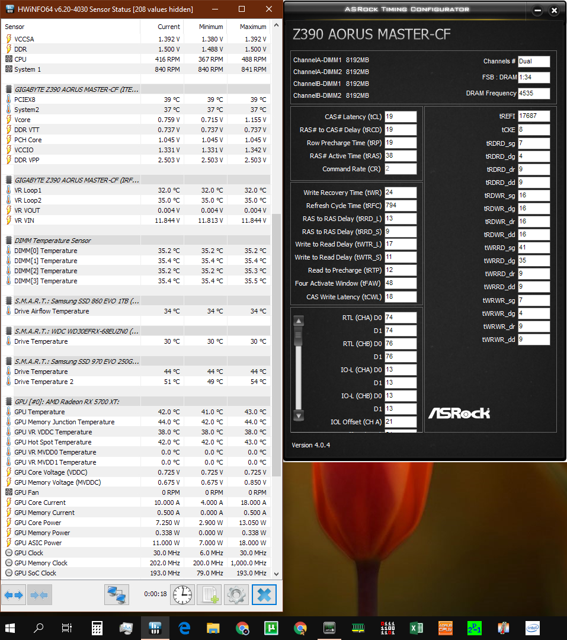Select the VR Loop1 sensor row

pyautogui.click(x=136, y=190)
